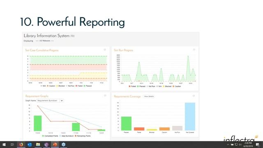
Task: Toggle Blocked legend in Test Run Progress
Action: [x=167, y=86]
